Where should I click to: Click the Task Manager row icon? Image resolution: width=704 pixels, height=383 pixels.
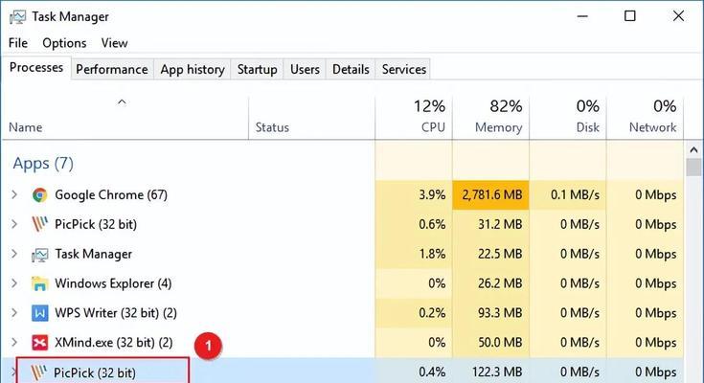tap(39, 254)
